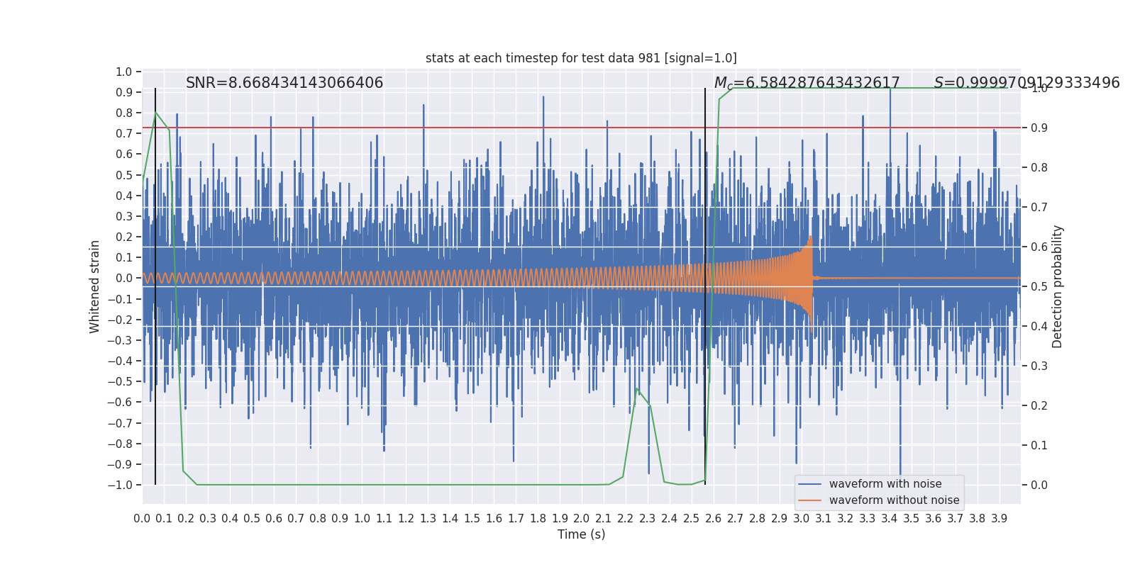The width and height of the screenshot is (1135, 567).
Task: Click Detection probability tick label 0.2
Action: (x=1039, y=406)
